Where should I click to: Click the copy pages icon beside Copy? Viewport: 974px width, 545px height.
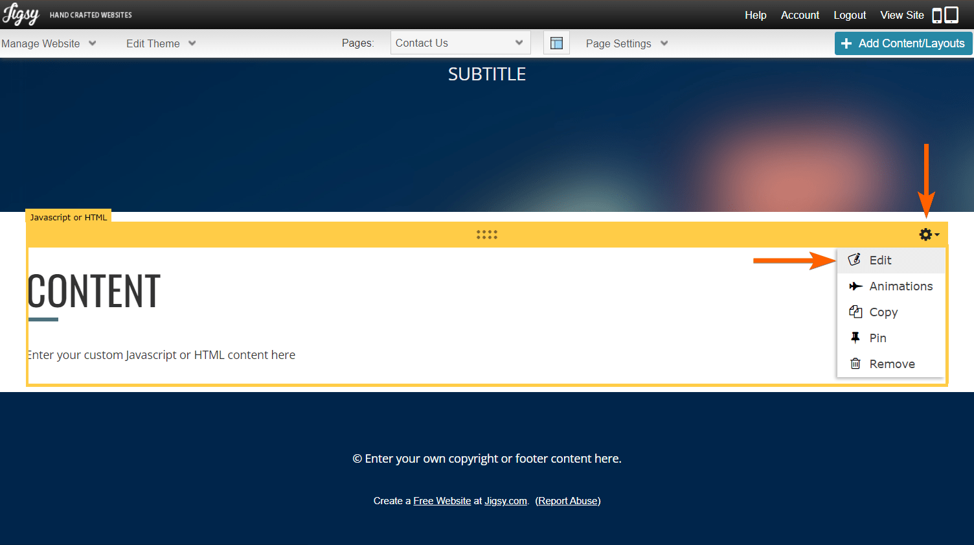[855, 312]
